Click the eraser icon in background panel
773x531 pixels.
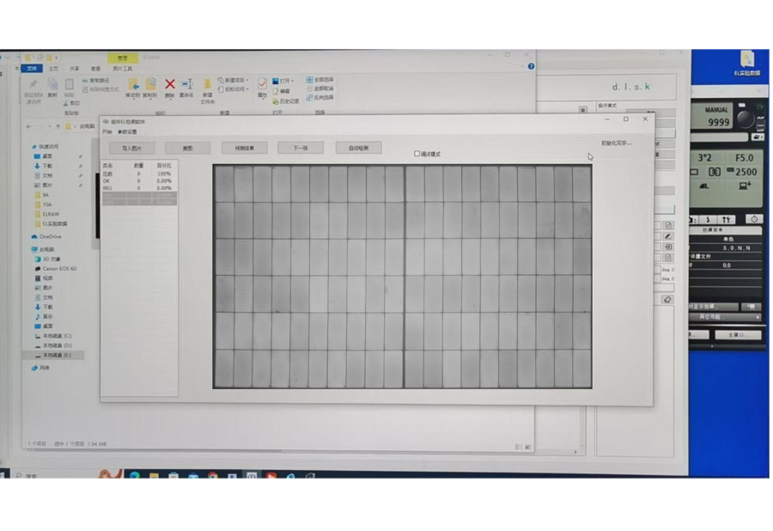point(667,300)
